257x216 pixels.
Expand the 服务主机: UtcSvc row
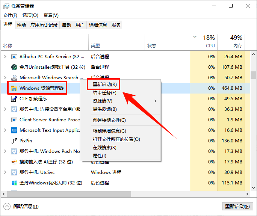(5, 172)
